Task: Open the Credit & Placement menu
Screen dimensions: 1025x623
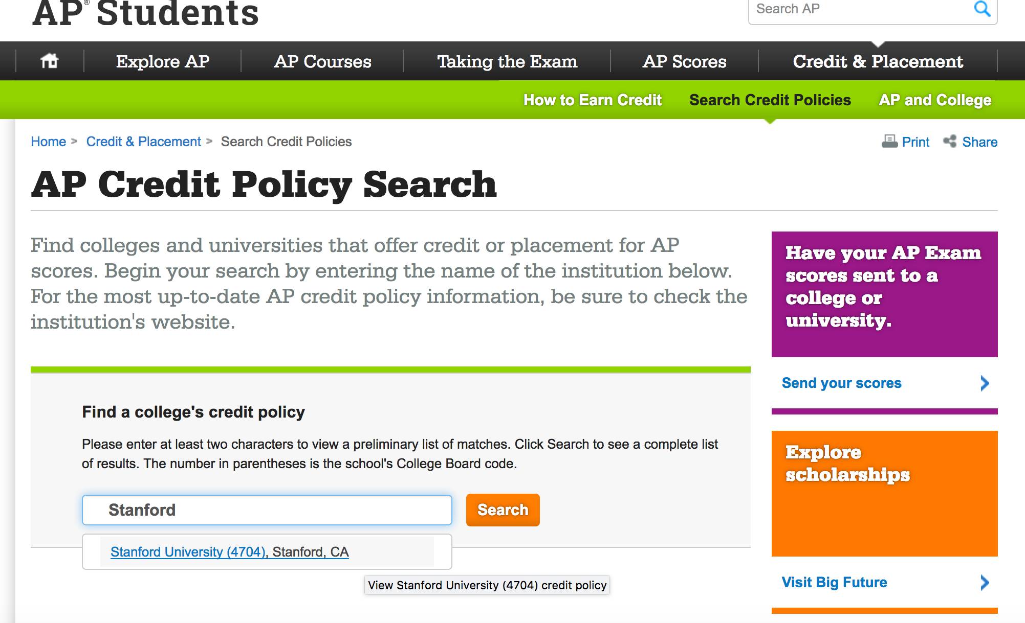Action: 878,61
